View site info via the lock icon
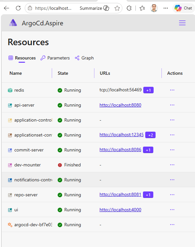The width and height of the screenshot is (195, 247). (x=30, y=8)
